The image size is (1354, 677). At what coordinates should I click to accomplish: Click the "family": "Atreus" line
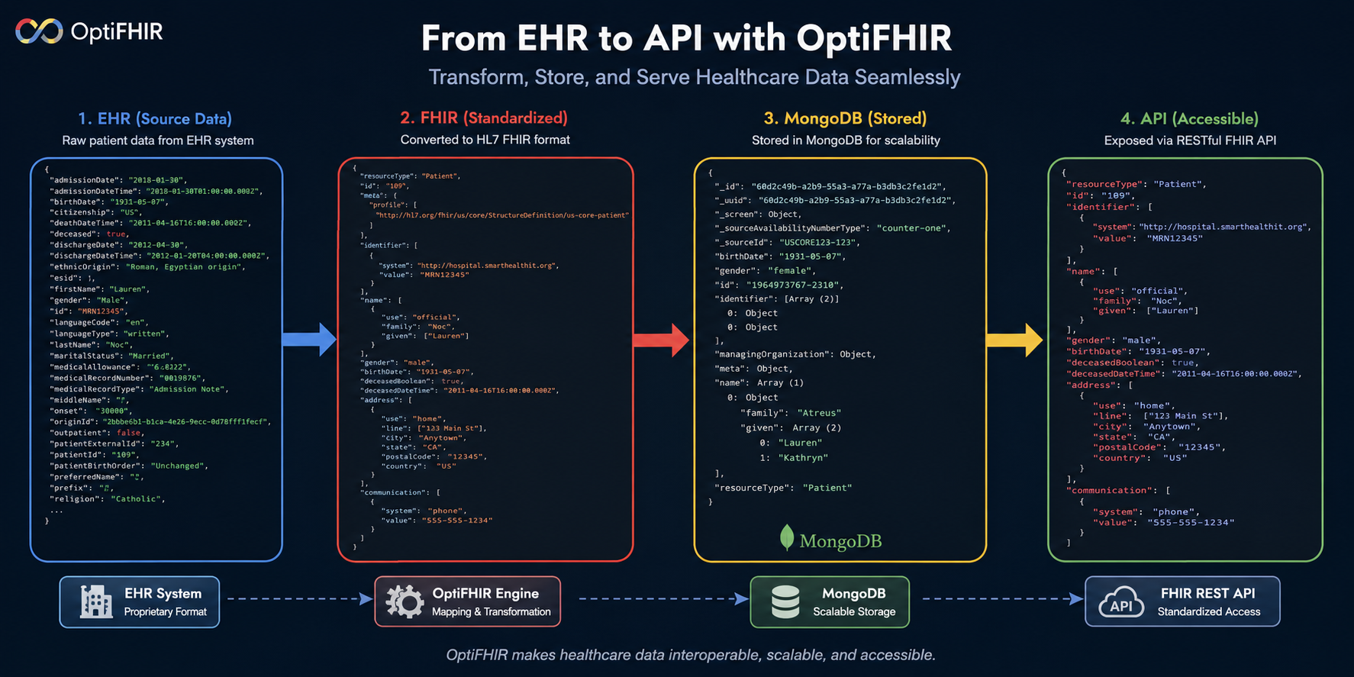pos(791,413)
